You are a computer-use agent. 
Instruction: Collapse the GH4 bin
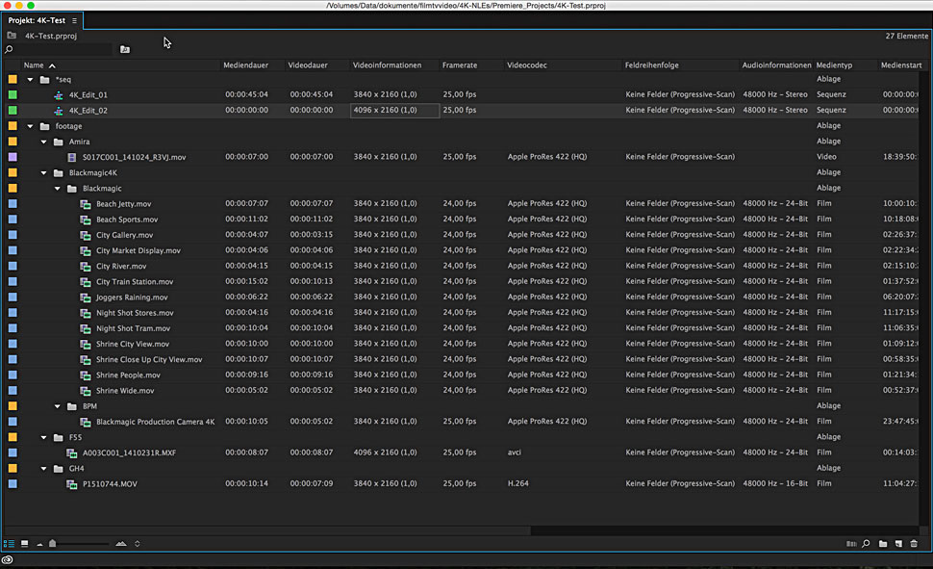point(44,468)
